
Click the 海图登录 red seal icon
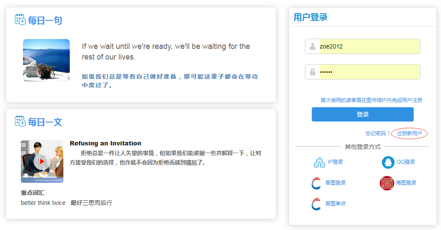click(387, 183)
